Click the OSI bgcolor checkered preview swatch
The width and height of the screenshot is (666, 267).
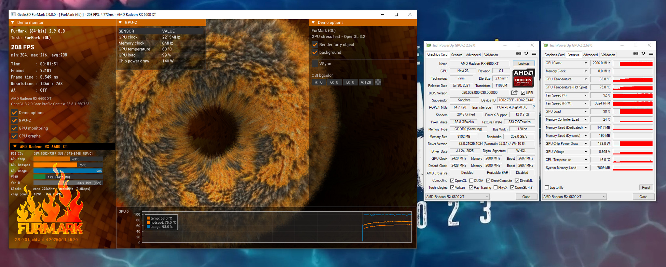click(378, 82)
